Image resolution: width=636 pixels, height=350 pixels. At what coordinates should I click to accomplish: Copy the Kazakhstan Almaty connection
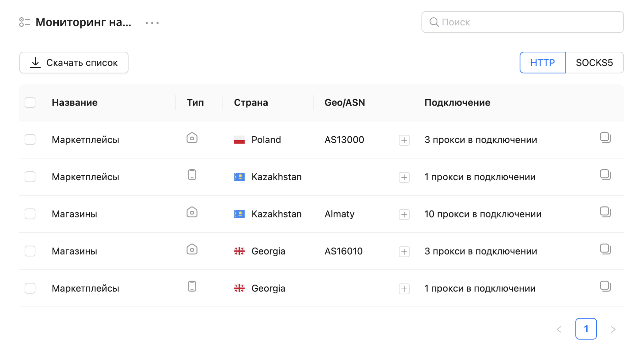coord(605,212)
